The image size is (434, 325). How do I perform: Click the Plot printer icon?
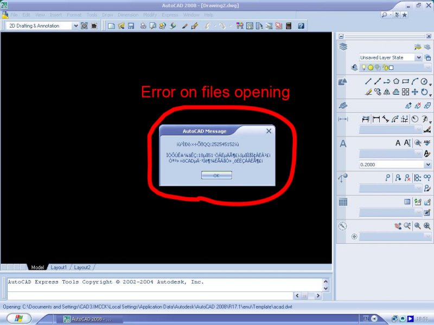coord(143,26)
